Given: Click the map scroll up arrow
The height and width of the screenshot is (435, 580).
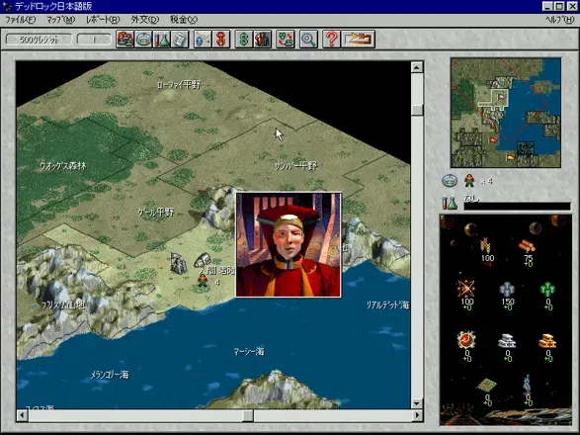Looking at the screenshot, I should [x=417, y=67].
